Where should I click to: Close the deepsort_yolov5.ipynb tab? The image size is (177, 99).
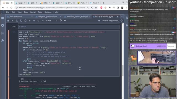(61, 16)
